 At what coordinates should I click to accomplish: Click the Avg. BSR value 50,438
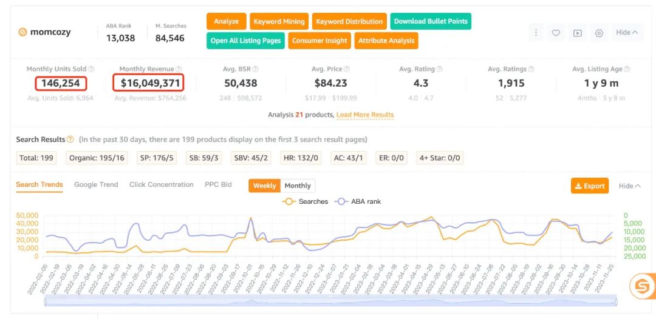click(x=241, y=83)
